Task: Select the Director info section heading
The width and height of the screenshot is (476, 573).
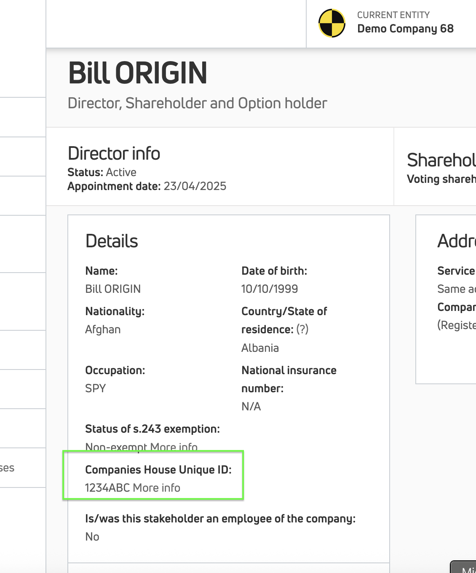Action: pos(114,153)
